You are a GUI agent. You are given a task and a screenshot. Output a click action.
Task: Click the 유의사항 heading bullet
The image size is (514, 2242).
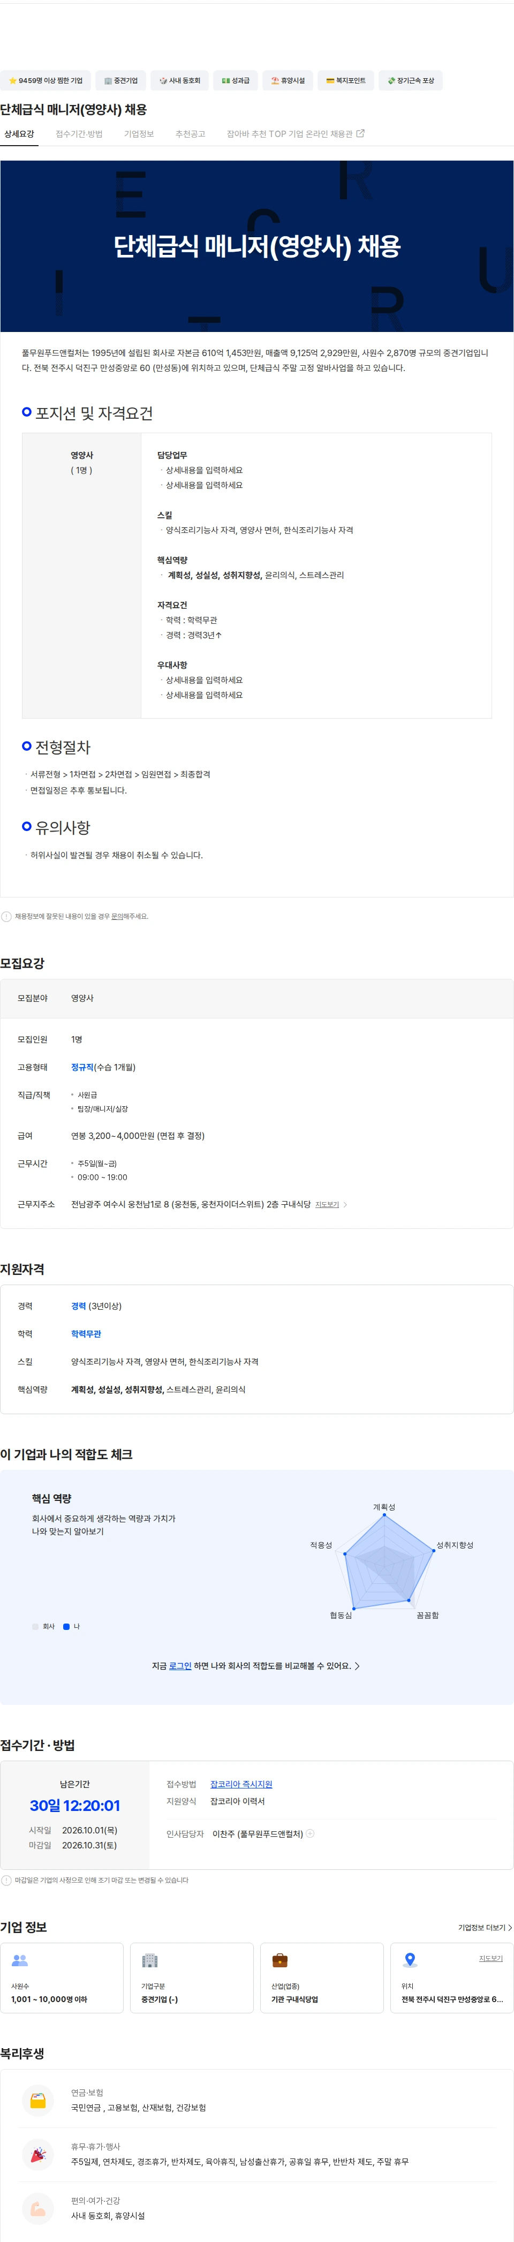[x=27, y=826]
